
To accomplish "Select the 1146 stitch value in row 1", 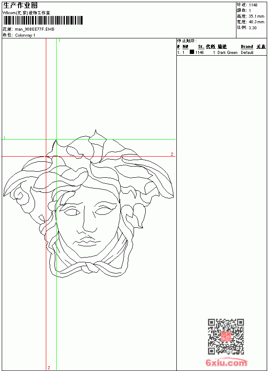I will tap(199, 53).
